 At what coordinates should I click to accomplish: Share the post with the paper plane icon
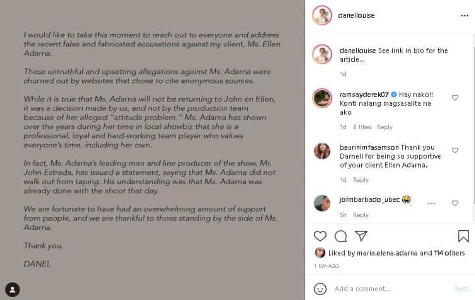point(360,237)
